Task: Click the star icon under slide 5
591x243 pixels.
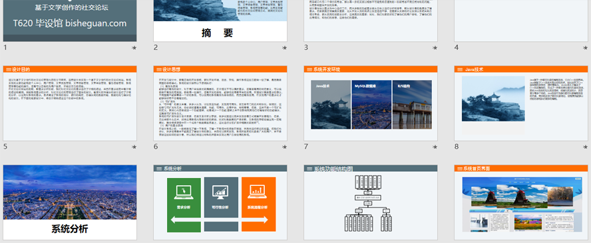Action: coord(134,147)
